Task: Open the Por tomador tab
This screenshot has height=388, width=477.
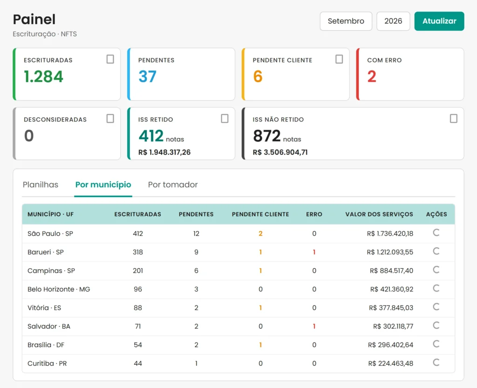Action: point(173,184)
